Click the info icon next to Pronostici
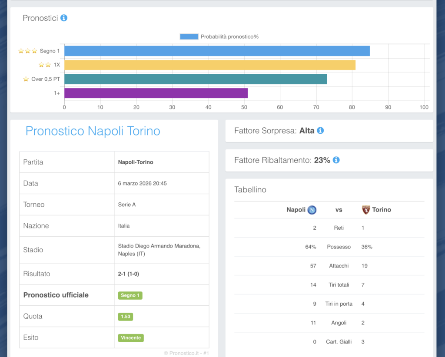 click(x=64, y=18)
